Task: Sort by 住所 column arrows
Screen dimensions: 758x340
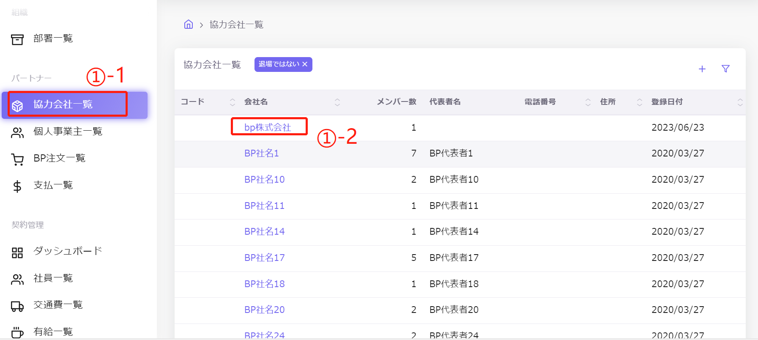Action: pos(639,102)
